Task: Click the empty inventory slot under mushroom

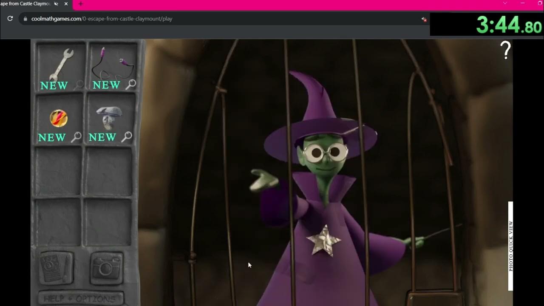Action: pyautogui.click(x=109, y=171)
